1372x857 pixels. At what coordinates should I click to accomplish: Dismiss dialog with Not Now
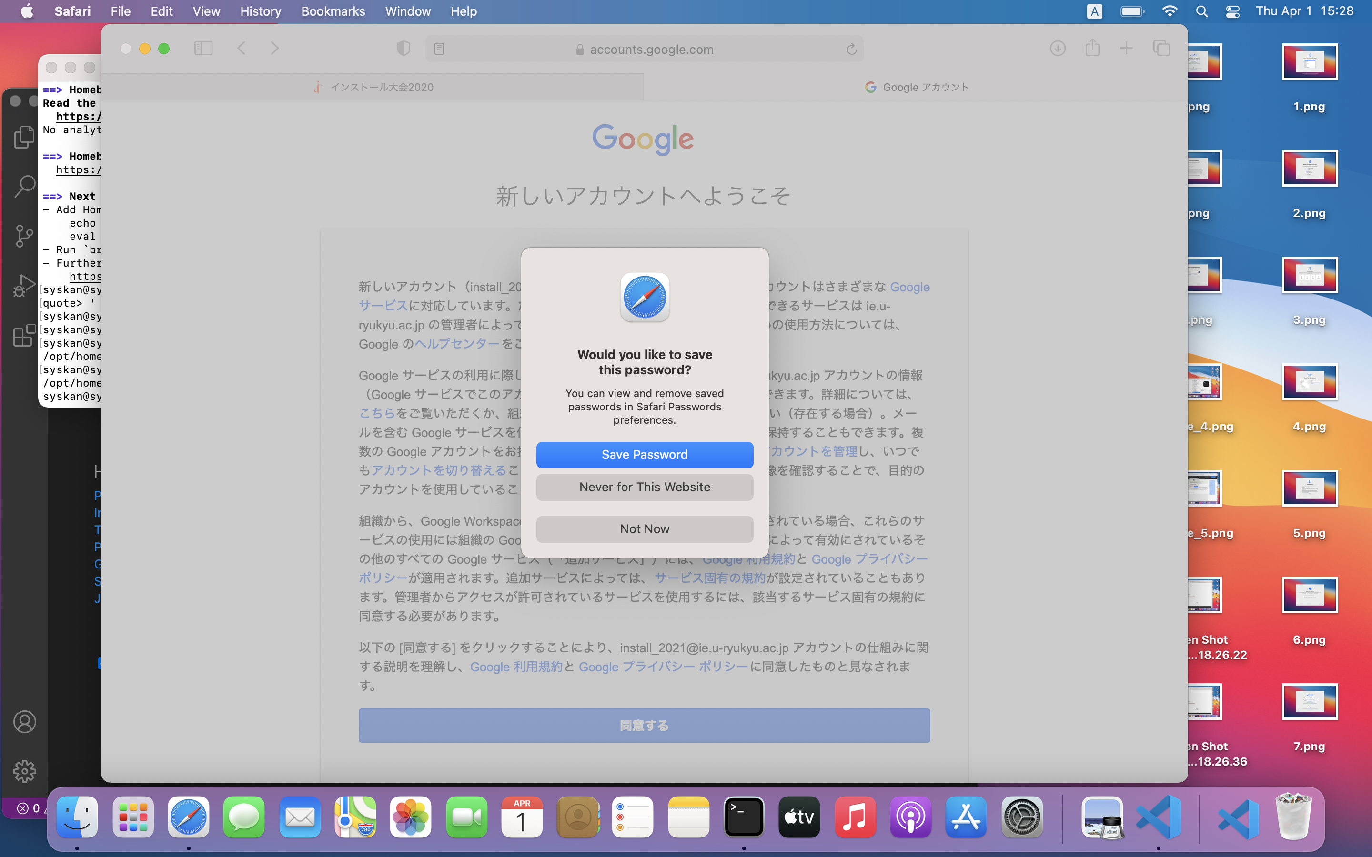coord(645,529)
